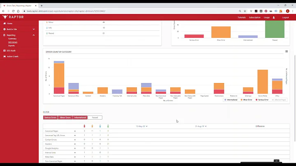This screenshot has height=166, width=296.
Task: Open the Chrome three-dot menu
Action: pyautogui.click(x=293, y=11)
